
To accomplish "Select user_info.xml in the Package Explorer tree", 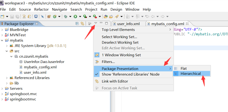I will pyautogui.click(x=35, y=72).
